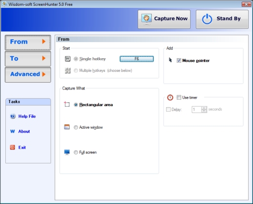Screen dimensions: 253x204
Task: Open the About link
Action: (x=24, y=131)
